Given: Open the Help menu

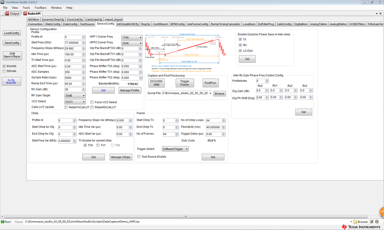Looking at the screenshot, I should (x=69, y=7).
